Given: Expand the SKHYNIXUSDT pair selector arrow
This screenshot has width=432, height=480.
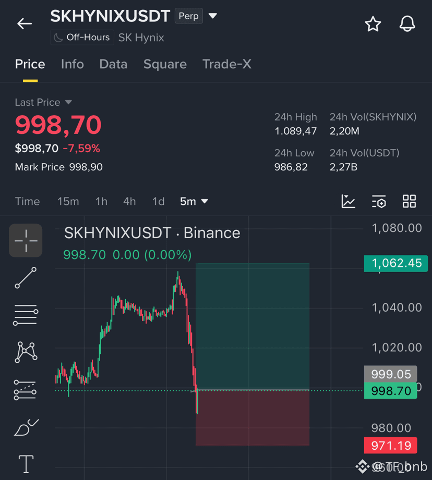Looking at the screenshot, I should click(213, 16).
